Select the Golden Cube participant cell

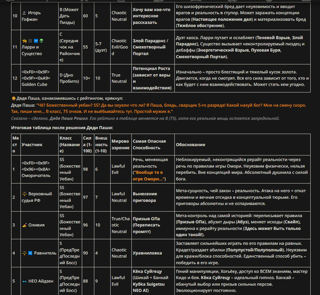(x=40, y=78)
